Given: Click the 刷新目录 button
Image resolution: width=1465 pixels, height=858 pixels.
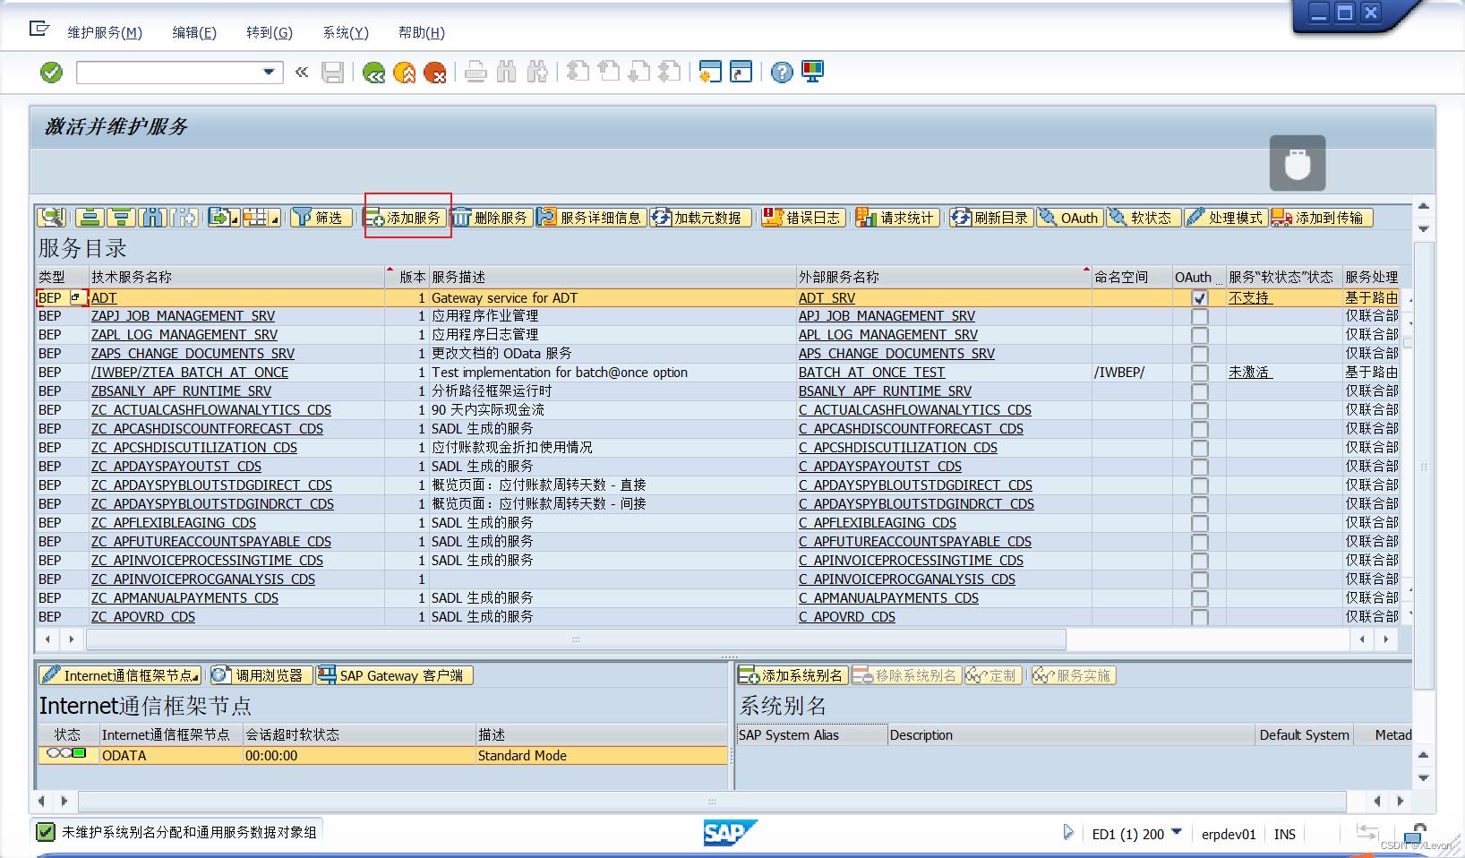Looking at the screenshot, I should 990,217.
